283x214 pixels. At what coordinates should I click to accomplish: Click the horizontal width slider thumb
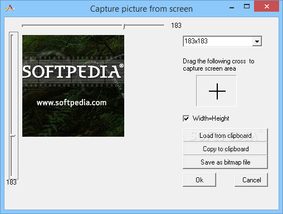tap(124, 26)
